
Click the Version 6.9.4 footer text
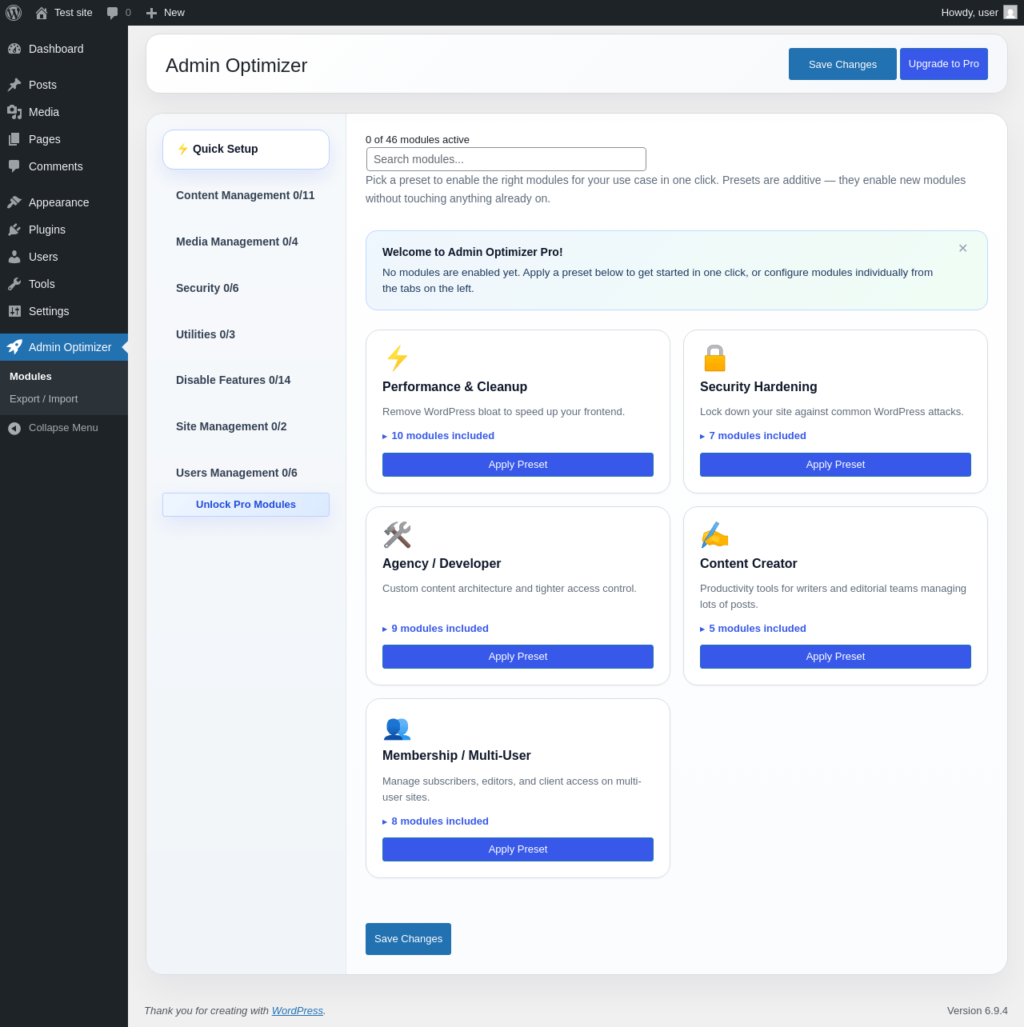(978, 1011)
